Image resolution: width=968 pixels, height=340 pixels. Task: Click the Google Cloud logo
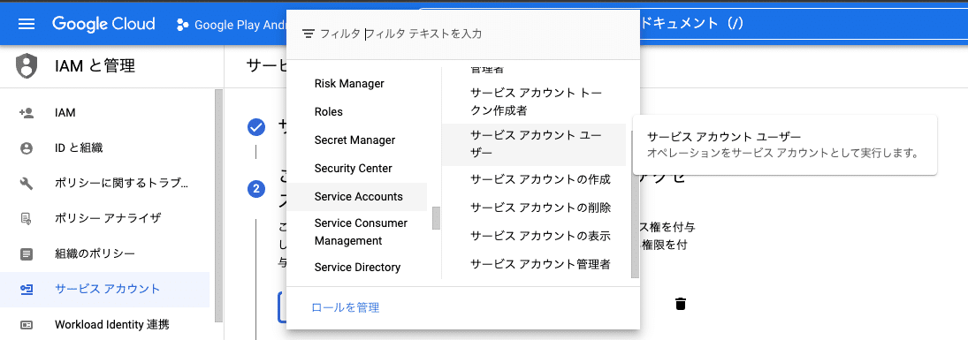[103, 25]
